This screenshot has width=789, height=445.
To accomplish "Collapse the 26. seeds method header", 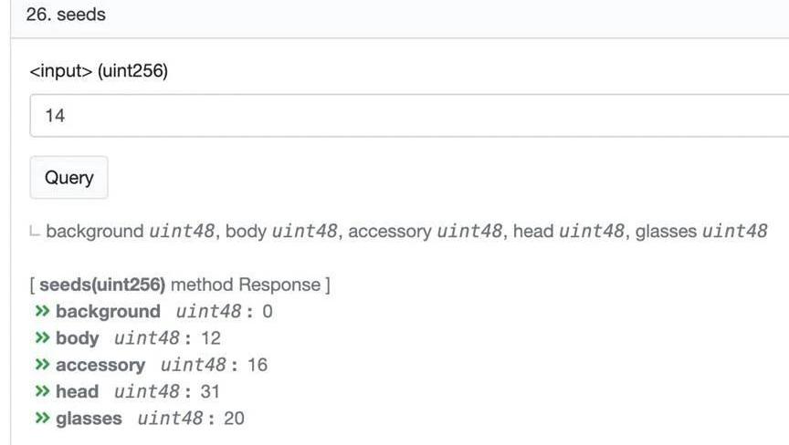I will (x=66, y=15).
